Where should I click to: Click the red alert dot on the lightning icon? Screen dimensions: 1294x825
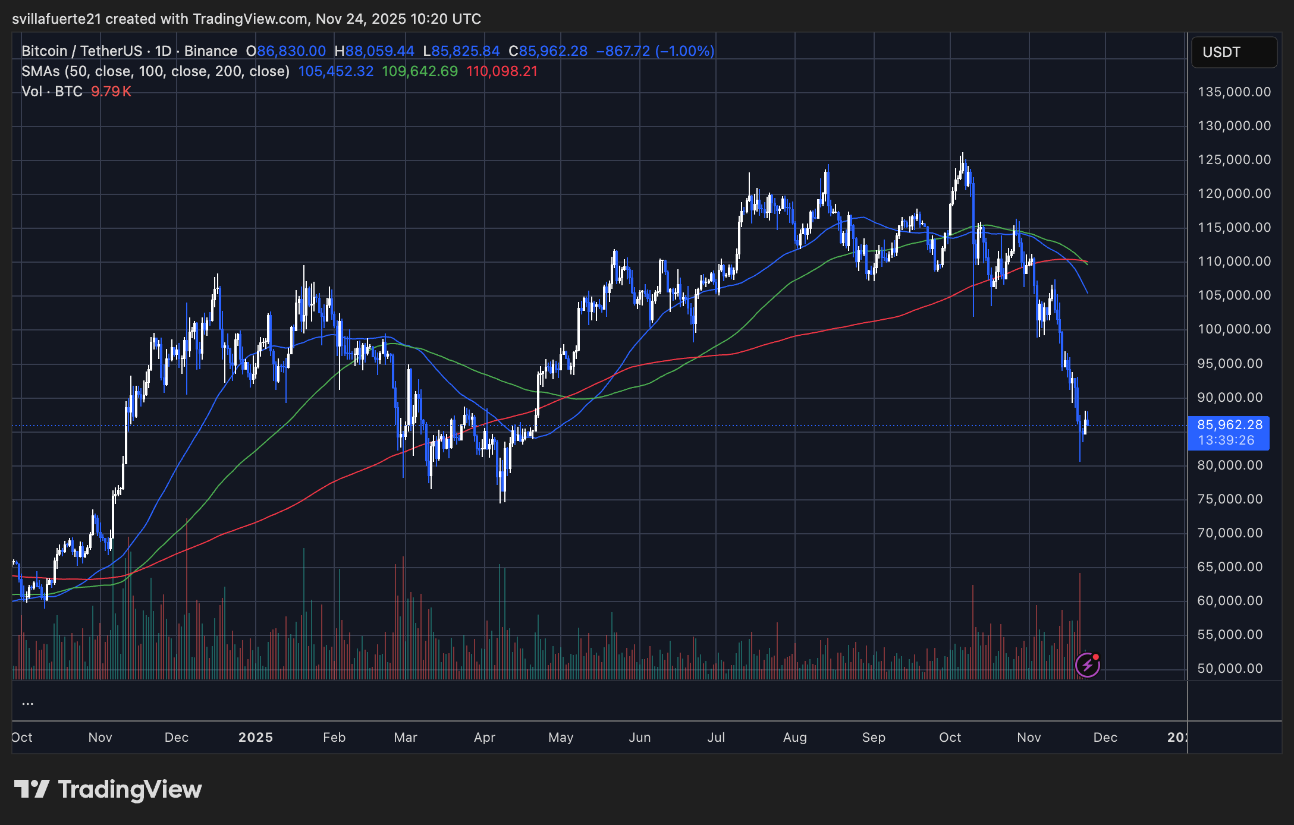[x=1095, y=656]
